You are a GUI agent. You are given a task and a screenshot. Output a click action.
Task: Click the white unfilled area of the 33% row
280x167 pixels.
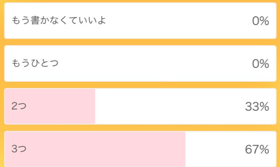point(186,106)
